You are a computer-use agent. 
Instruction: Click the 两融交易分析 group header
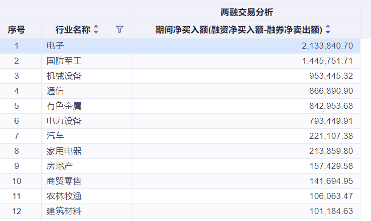pyautogui.click(x=246, y=12)
